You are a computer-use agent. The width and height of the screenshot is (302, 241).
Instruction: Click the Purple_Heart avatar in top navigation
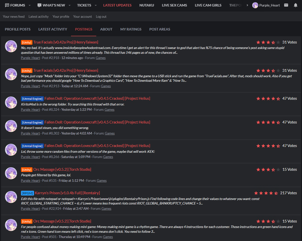(x=255, y=5)
